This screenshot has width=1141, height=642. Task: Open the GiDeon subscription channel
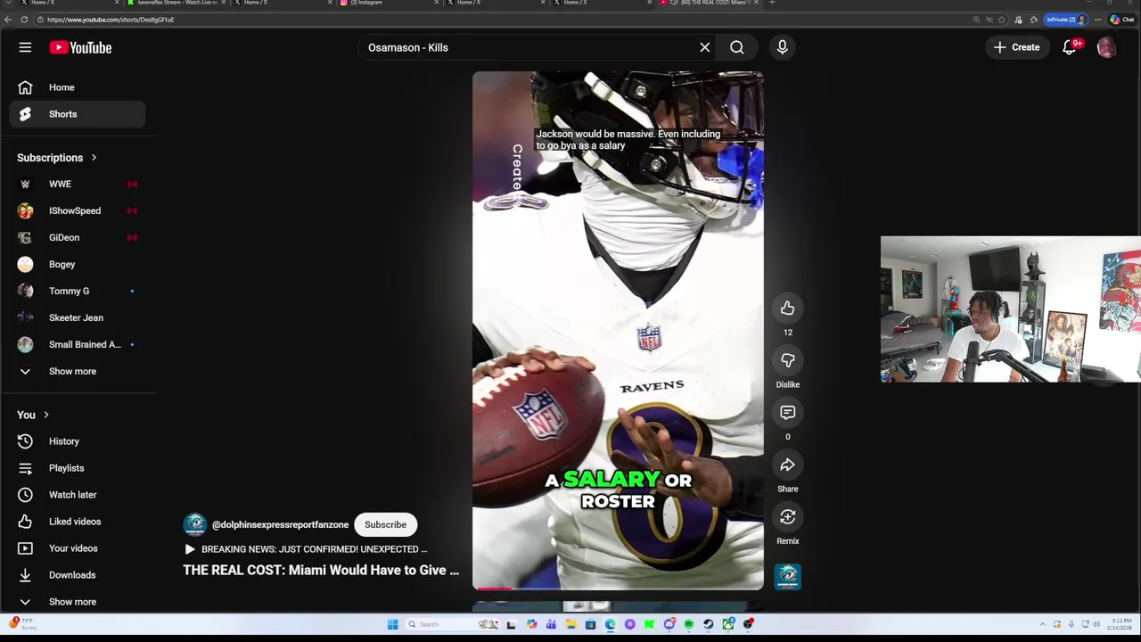pos(77,237)
